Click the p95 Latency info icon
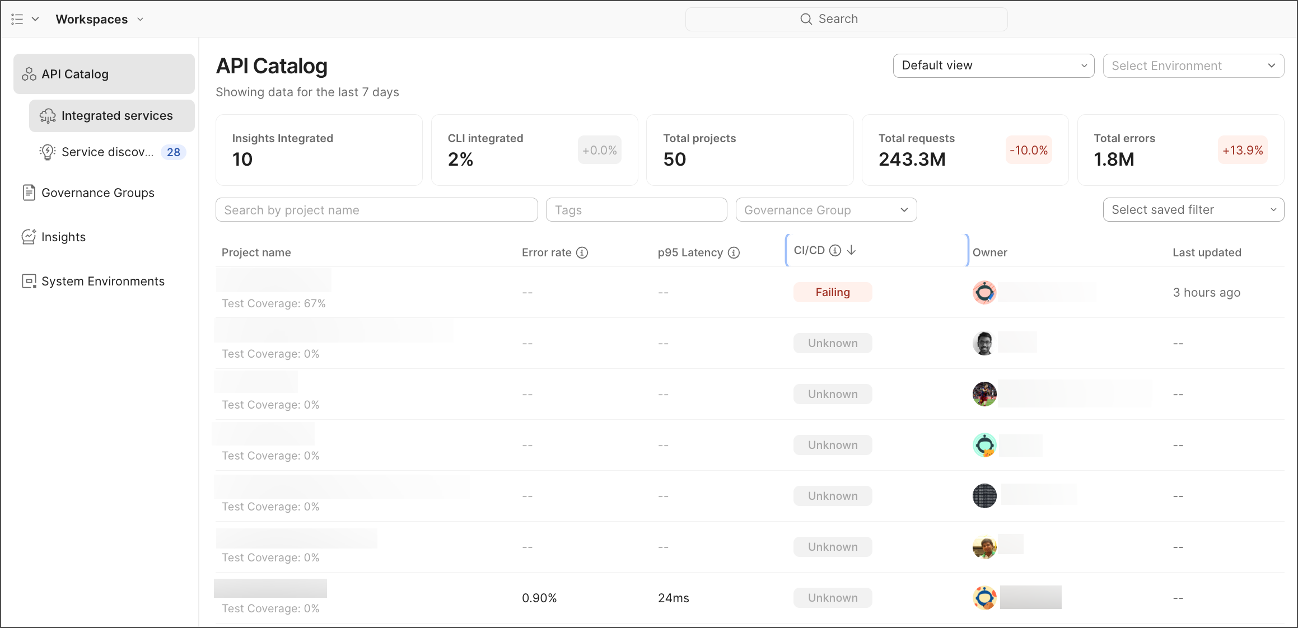The height and width of the screenshot is (628, 1298). 734,252
